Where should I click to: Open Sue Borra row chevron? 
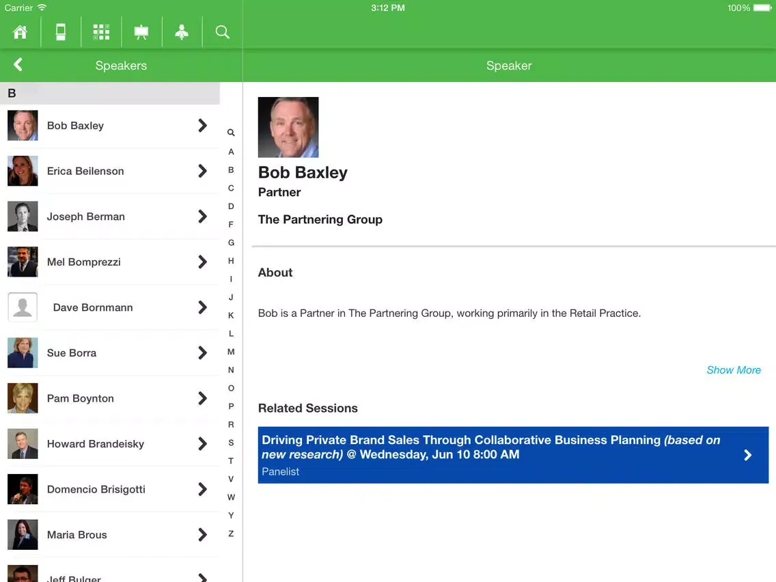pos(202,353)
